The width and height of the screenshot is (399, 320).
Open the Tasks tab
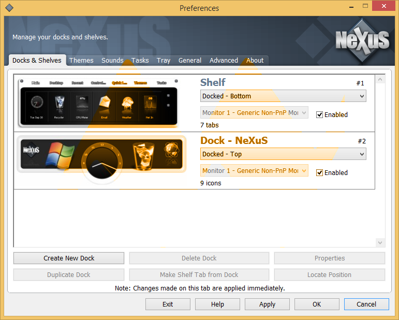coord(140,61)
